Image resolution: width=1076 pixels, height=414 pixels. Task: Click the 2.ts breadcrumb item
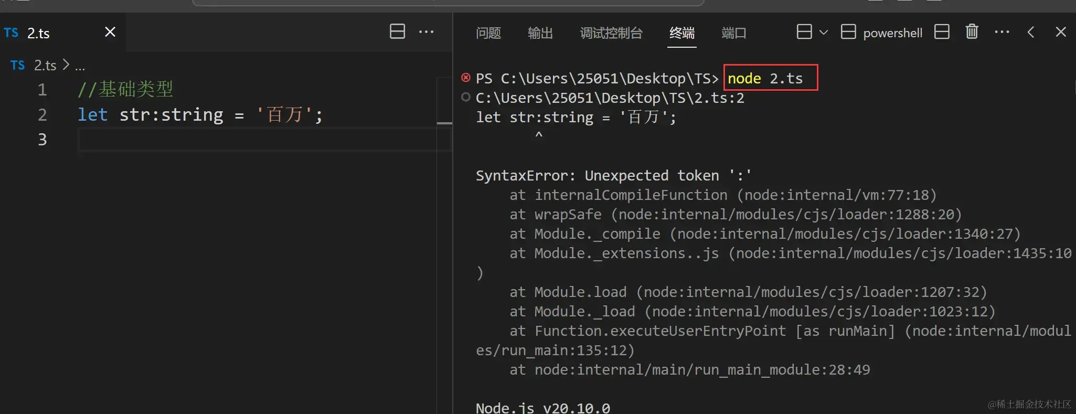[45, 65]
